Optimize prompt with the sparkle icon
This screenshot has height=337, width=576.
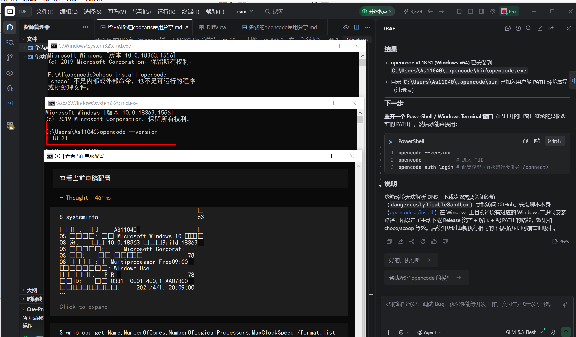click(565, 305)
